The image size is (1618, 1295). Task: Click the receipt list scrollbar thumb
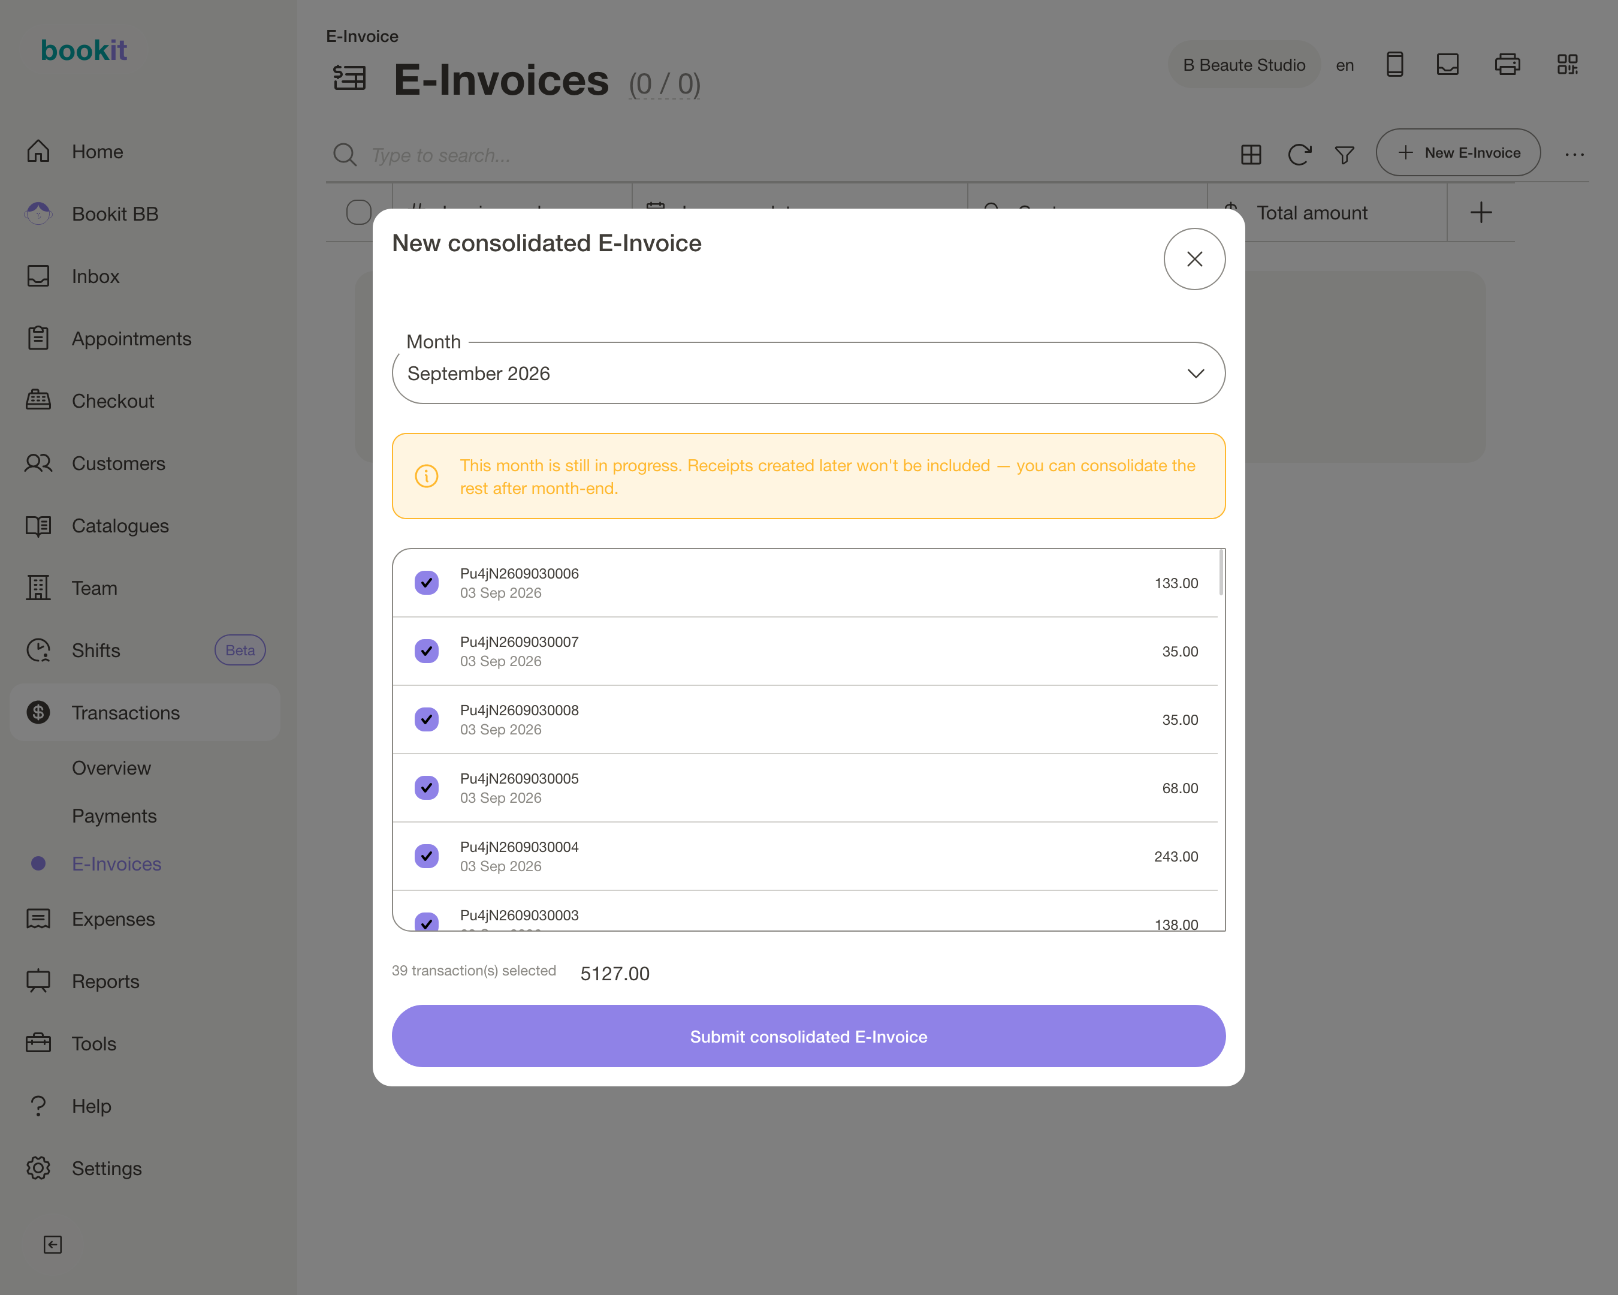coord(1221,572)
